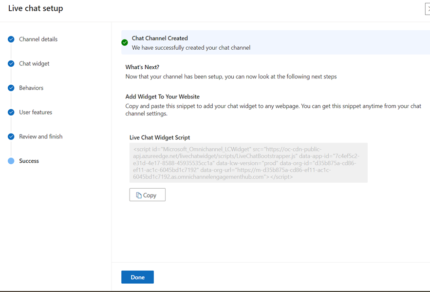
Task: Close the Live chat setup dialog
Action: click(428, 9)
